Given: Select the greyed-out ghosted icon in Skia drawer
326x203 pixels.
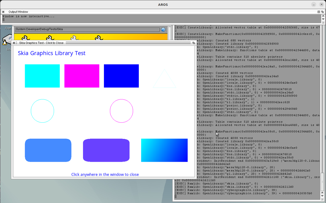Looking at the screenshot, I should [74, 38].
